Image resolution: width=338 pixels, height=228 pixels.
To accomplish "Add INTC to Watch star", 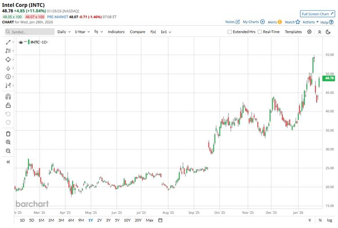I will pyautogui.click(x=298, y=22).
